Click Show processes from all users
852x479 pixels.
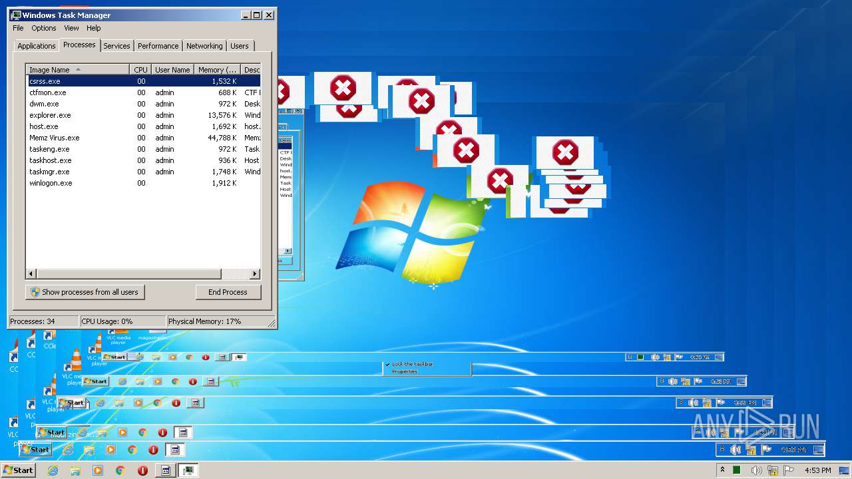coord(85,292)
